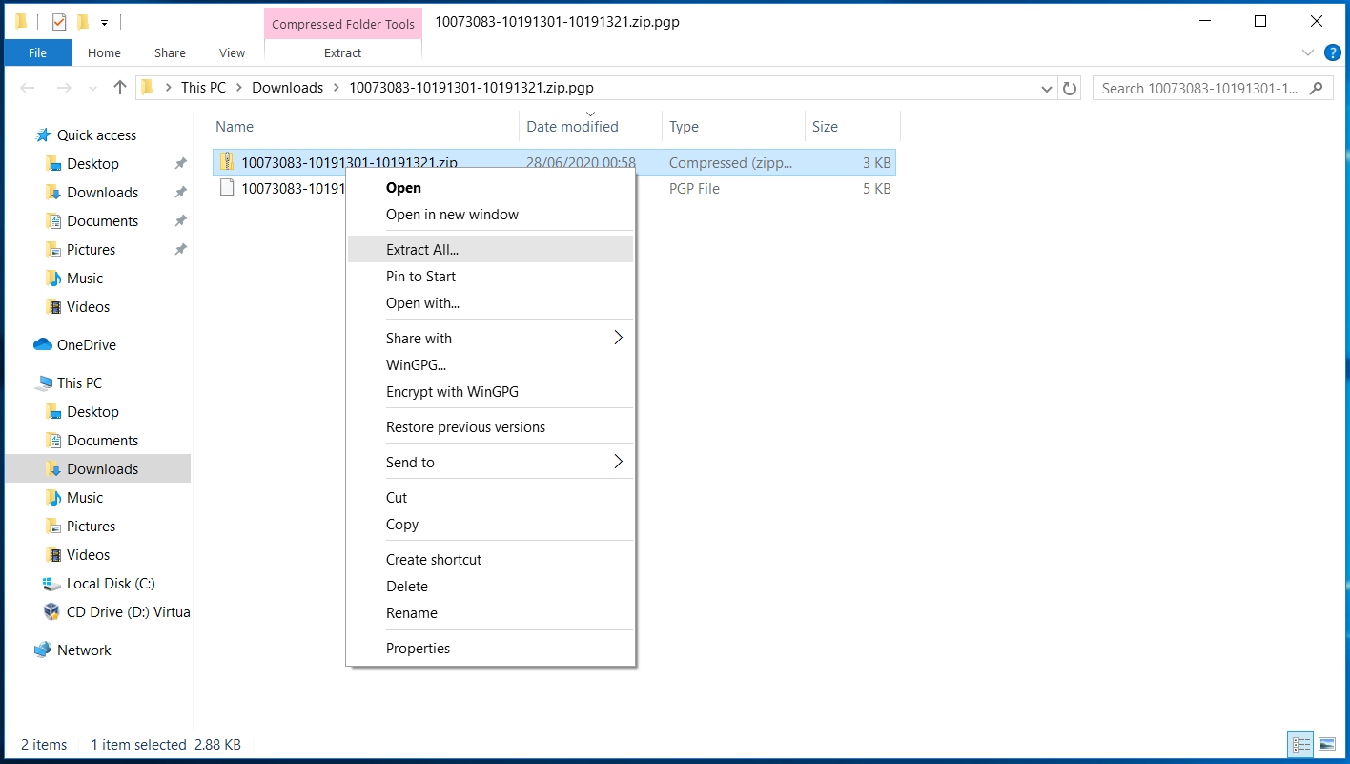Screen dimensions: 1350x764
Task: Expand the Share with submenu
Action: point(618,338)
